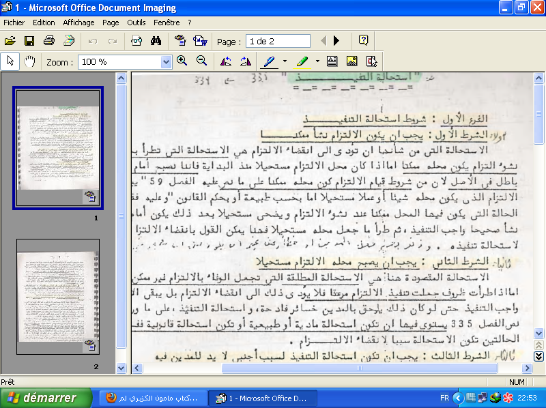Click horizontal scroll right arrow
546x408 pixels.
(527, 368)
